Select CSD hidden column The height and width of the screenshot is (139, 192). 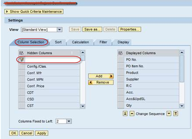[x=53, y=99]
